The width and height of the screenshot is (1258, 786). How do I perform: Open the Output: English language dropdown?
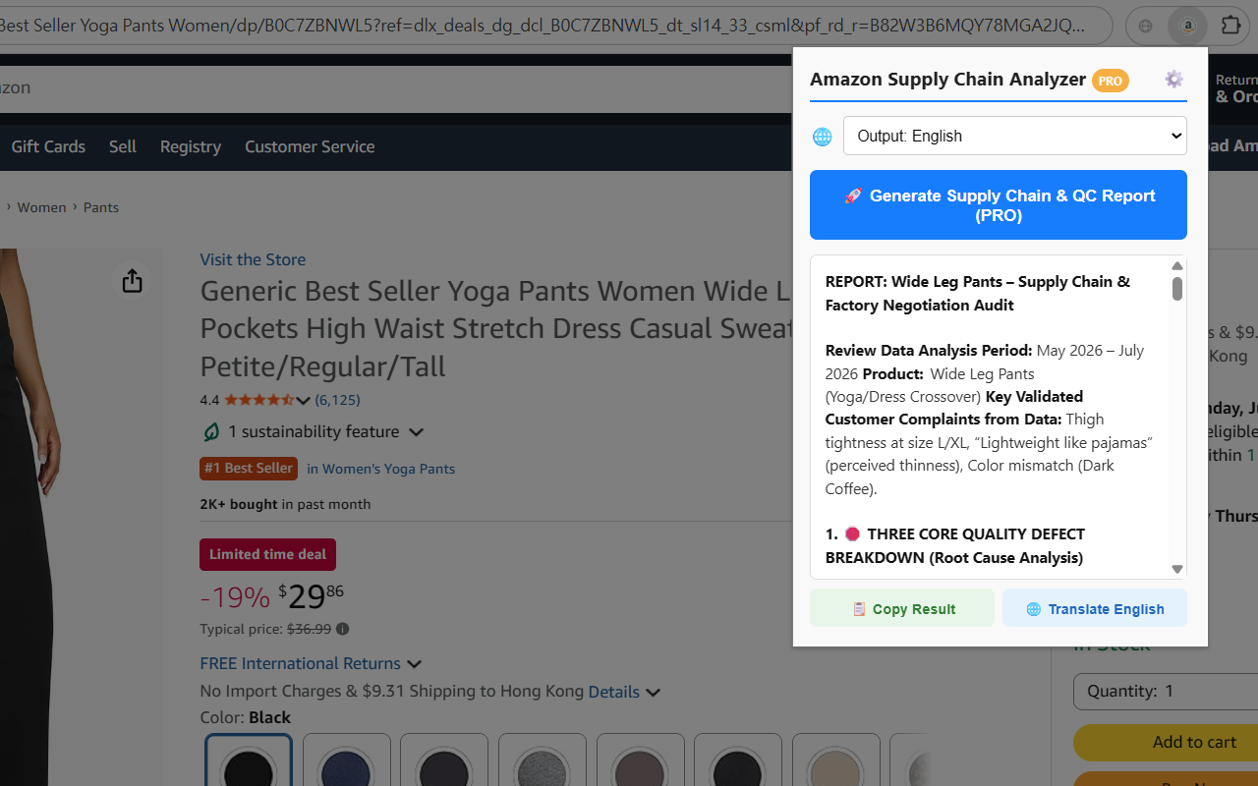(x=1014, y=136)
